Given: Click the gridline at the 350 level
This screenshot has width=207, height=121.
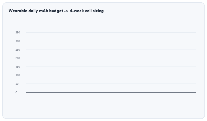Looking at the screenshot, I should tap(111, 32).
